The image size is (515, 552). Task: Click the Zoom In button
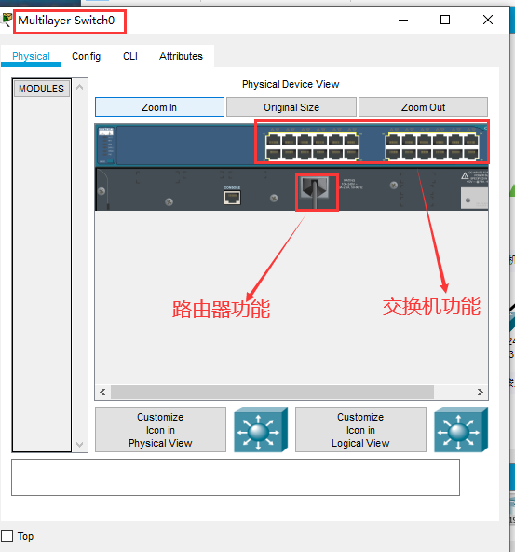[x=159, y=107]
